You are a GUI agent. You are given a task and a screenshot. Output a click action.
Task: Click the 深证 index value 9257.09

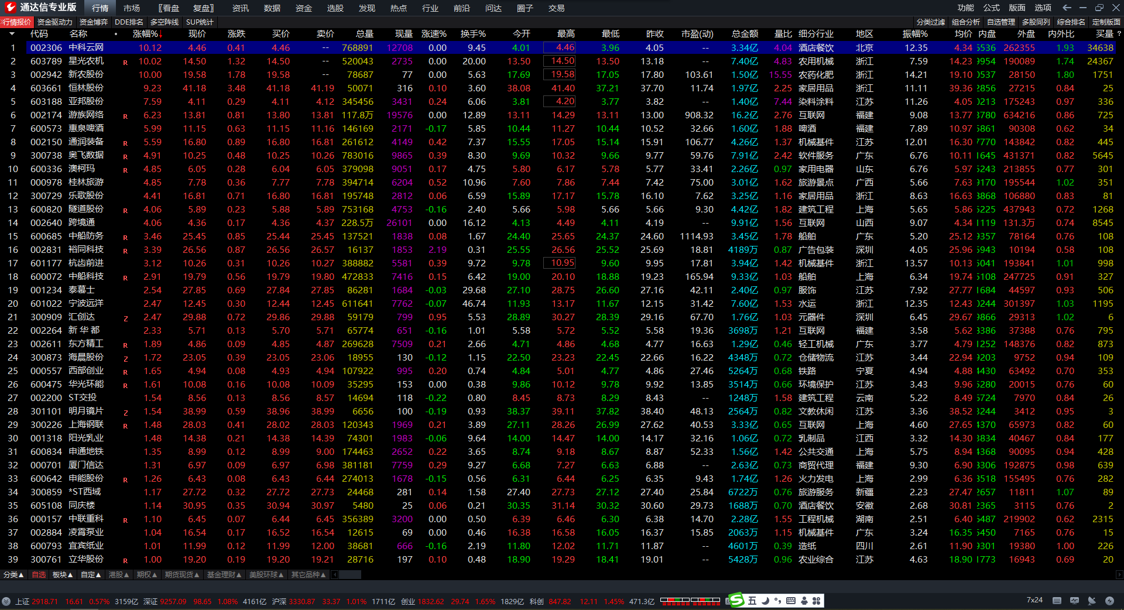tap(173, 601)
